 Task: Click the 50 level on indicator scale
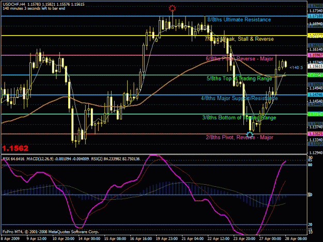[310, 195]
